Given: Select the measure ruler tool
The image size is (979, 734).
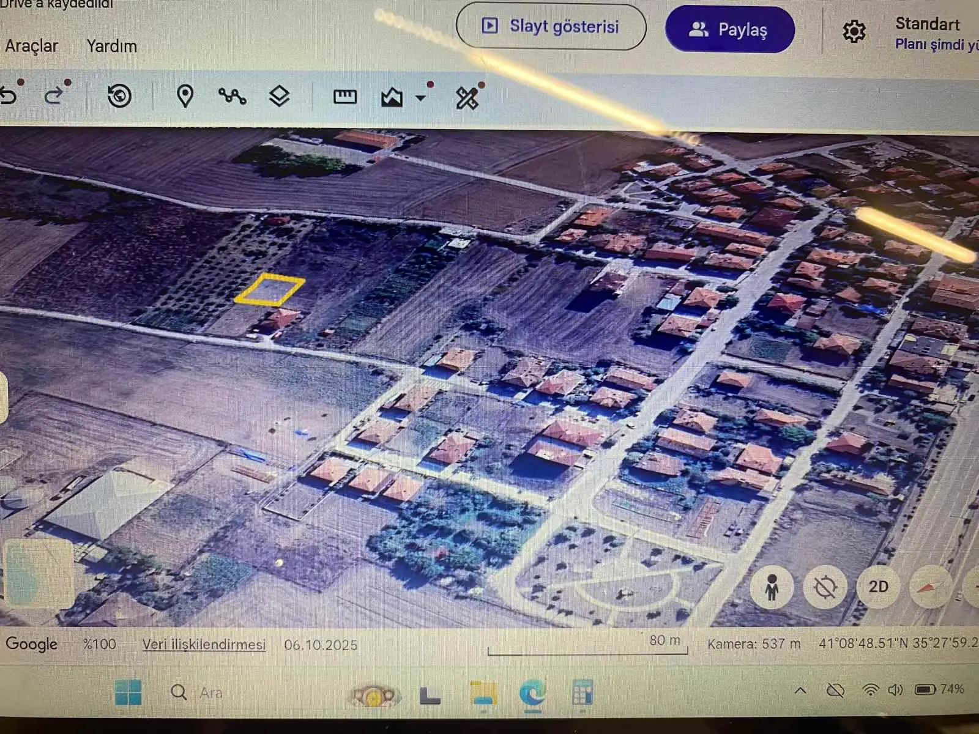Looking at the screenshot, I should click(x=345, y=97).
